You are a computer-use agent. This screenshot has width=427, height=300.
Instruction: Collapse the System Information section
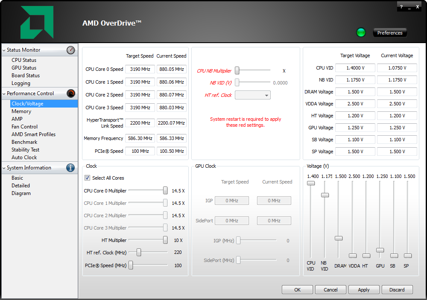pyautogui.click(x=4, y=168)
